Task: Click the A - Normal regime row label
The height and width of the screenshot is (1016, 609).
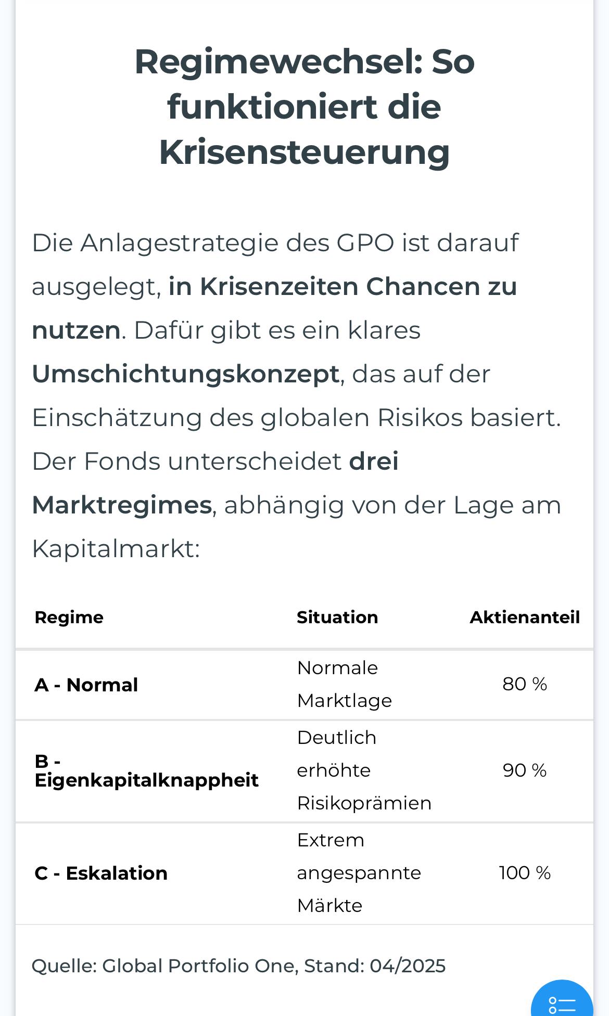Action: pos(86,685)
